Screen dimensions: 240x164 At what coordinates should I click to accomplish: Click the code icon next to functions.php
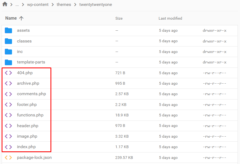tap(8, 115)
